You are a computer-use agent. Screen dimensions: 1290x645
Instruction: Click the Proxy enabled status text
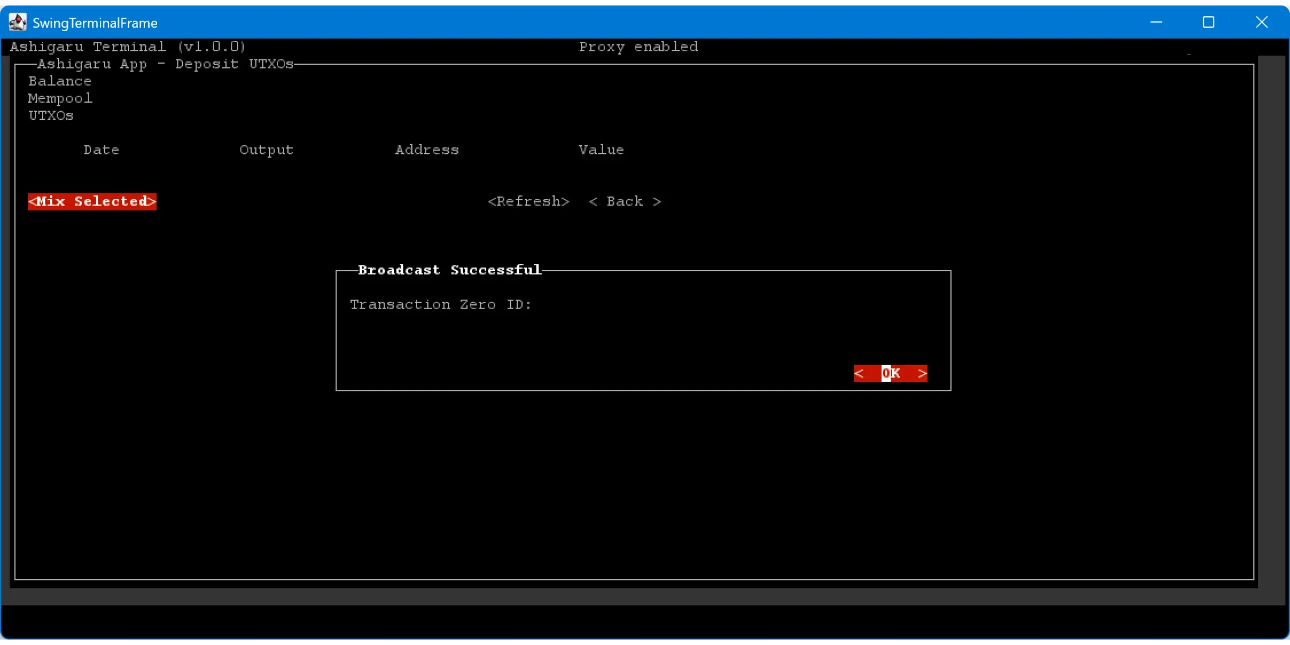638,47
